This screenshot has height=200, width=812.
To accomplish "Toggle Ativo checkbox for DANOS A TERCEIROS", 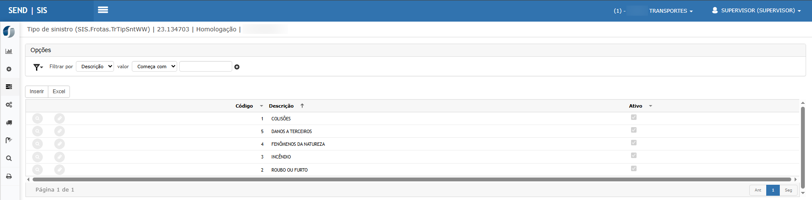I will (634, 130).
